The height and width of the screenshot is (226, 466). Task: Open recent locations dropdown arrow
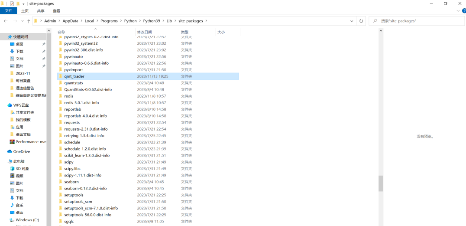click(x=22, y=21)
